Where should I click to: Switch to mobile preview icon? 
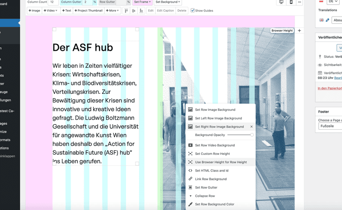click(291, 2)
